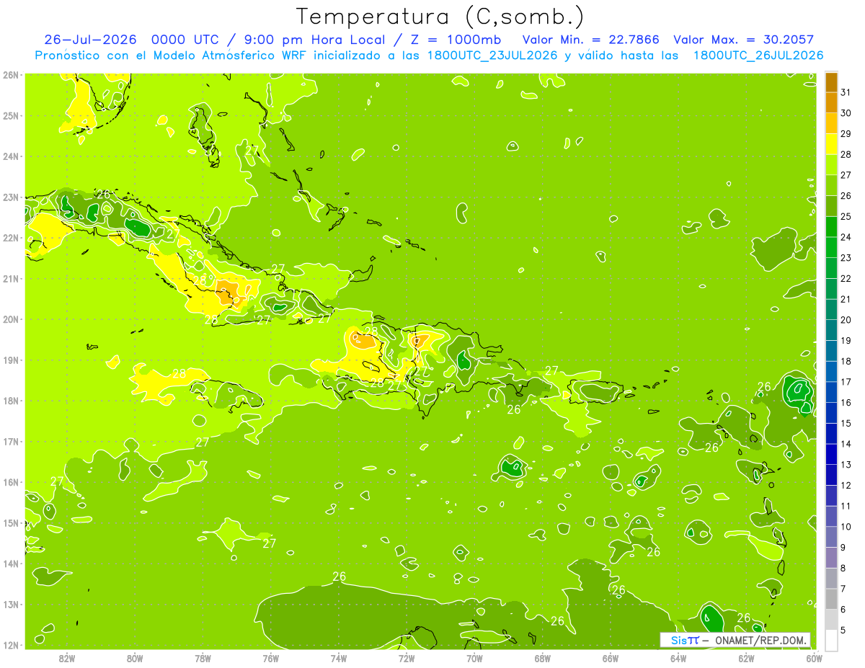The image size is (865, 668).
Task: Click the 80W longitude axis label
Action: 135,658
